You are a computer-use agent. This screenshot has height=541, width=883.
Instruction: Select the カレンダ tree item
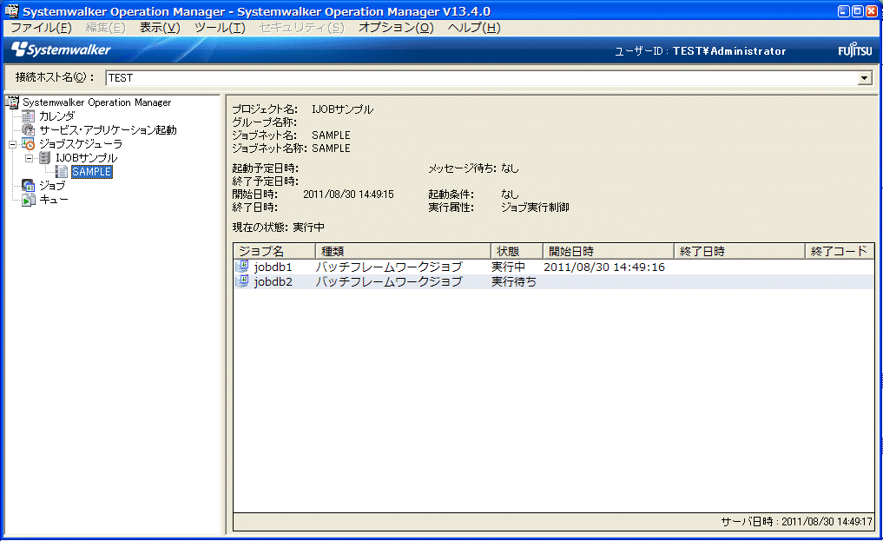[56, 116]
